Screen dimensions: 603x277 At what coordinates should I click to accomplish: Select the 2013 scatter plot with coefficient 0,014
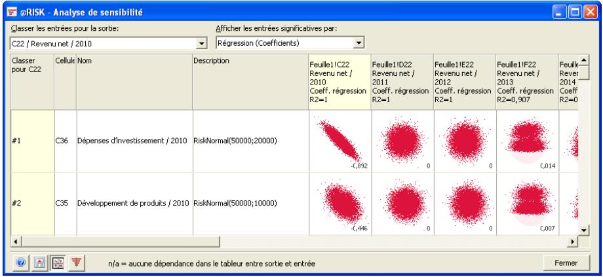coord(527,141)
